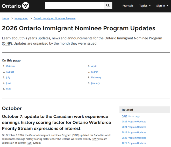Open Ontario Immigrant Nominee Program breadcrumb
The height and width of the screenshot is (147, 171).
click(x=54, y=18)
